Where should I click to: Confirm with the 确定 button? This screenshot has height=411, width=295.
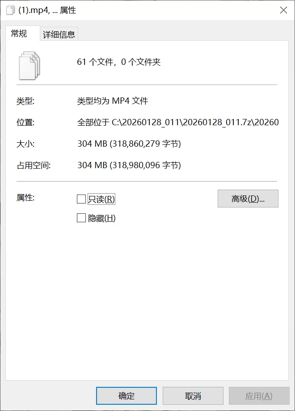point(126,396)
